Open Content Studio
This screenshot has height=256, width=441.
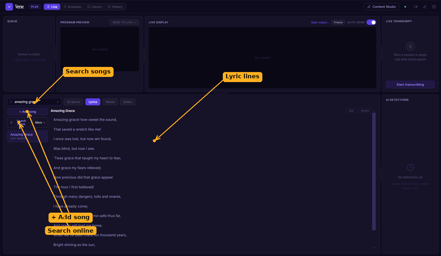tap(381, 7)
